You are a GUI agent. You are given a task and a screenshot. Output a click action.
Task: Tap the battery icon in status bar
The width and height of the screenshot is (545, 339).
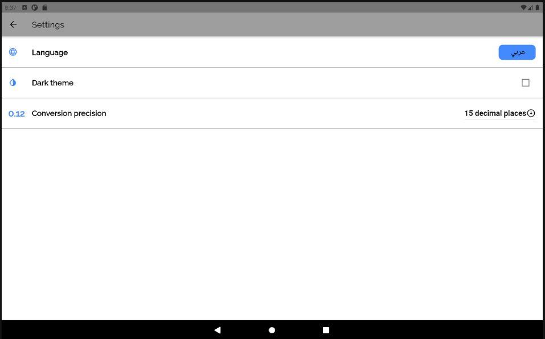tap(538, 7)
